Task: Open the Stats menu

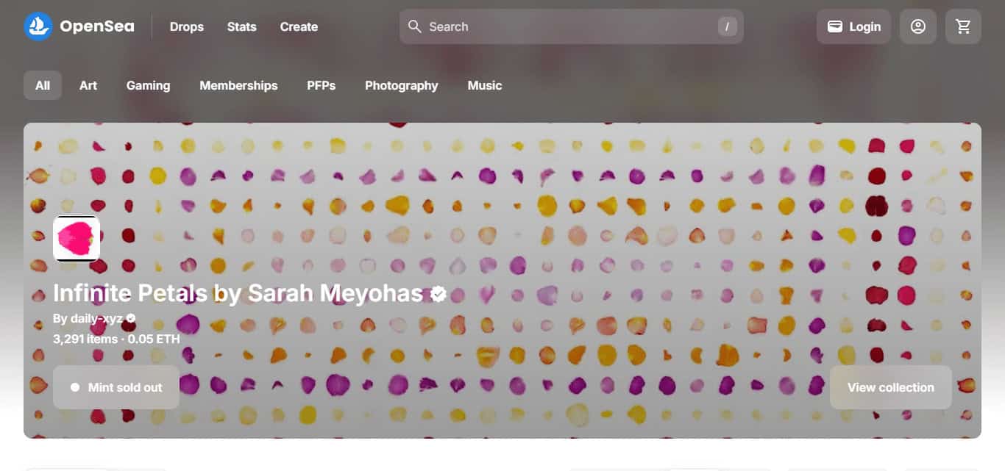Action: point(241,26)
